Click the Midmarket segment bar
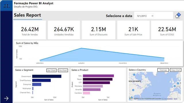 pyautogui.click(x=33, y=88)
